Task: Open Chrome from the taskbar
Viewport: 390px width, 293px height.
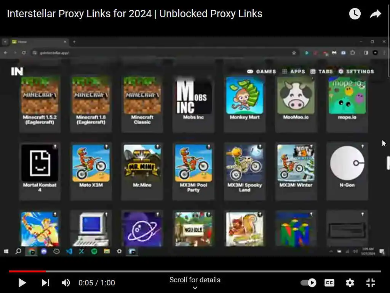Action: click(32, 251)
